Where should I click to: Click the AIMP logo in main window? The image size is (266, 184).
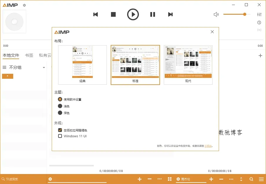click(x=10, y=5)
